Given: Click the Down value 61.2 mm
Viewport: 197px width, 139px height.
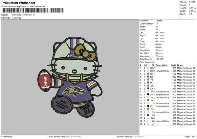Looking at the screenshot, I should 160,41.
